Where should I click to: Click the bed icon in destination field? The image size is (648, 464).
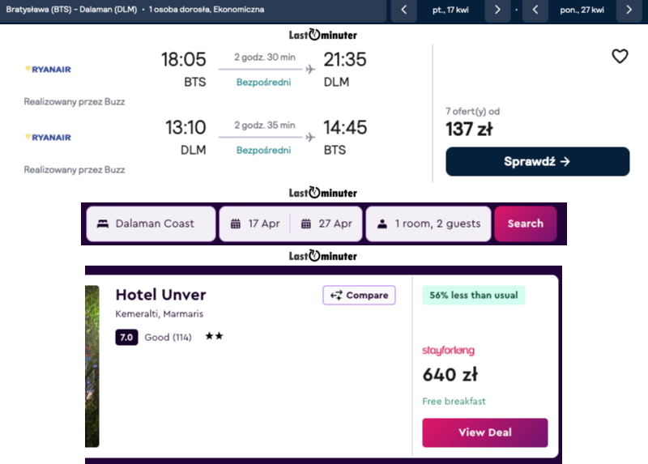click(x=103, y=223)
